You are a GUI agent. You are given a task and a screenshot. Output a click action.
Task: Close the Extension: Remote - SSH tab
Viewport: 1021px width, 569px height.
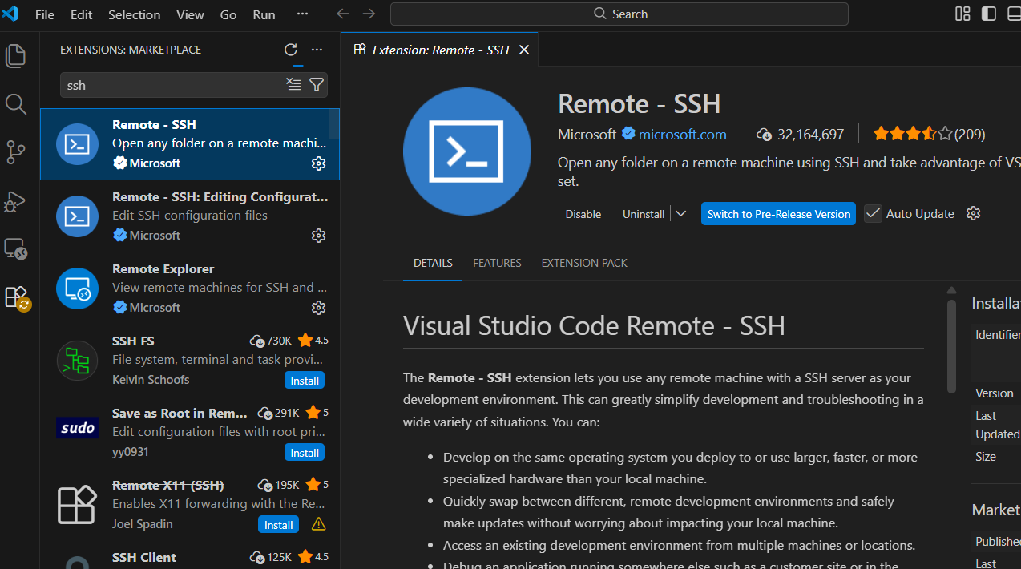click(524, 50)
